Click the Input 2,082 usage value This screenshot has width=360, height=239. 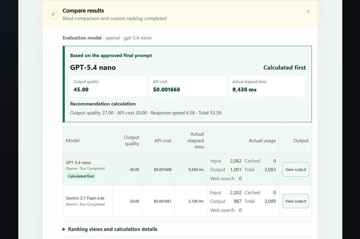coord(235,161)
